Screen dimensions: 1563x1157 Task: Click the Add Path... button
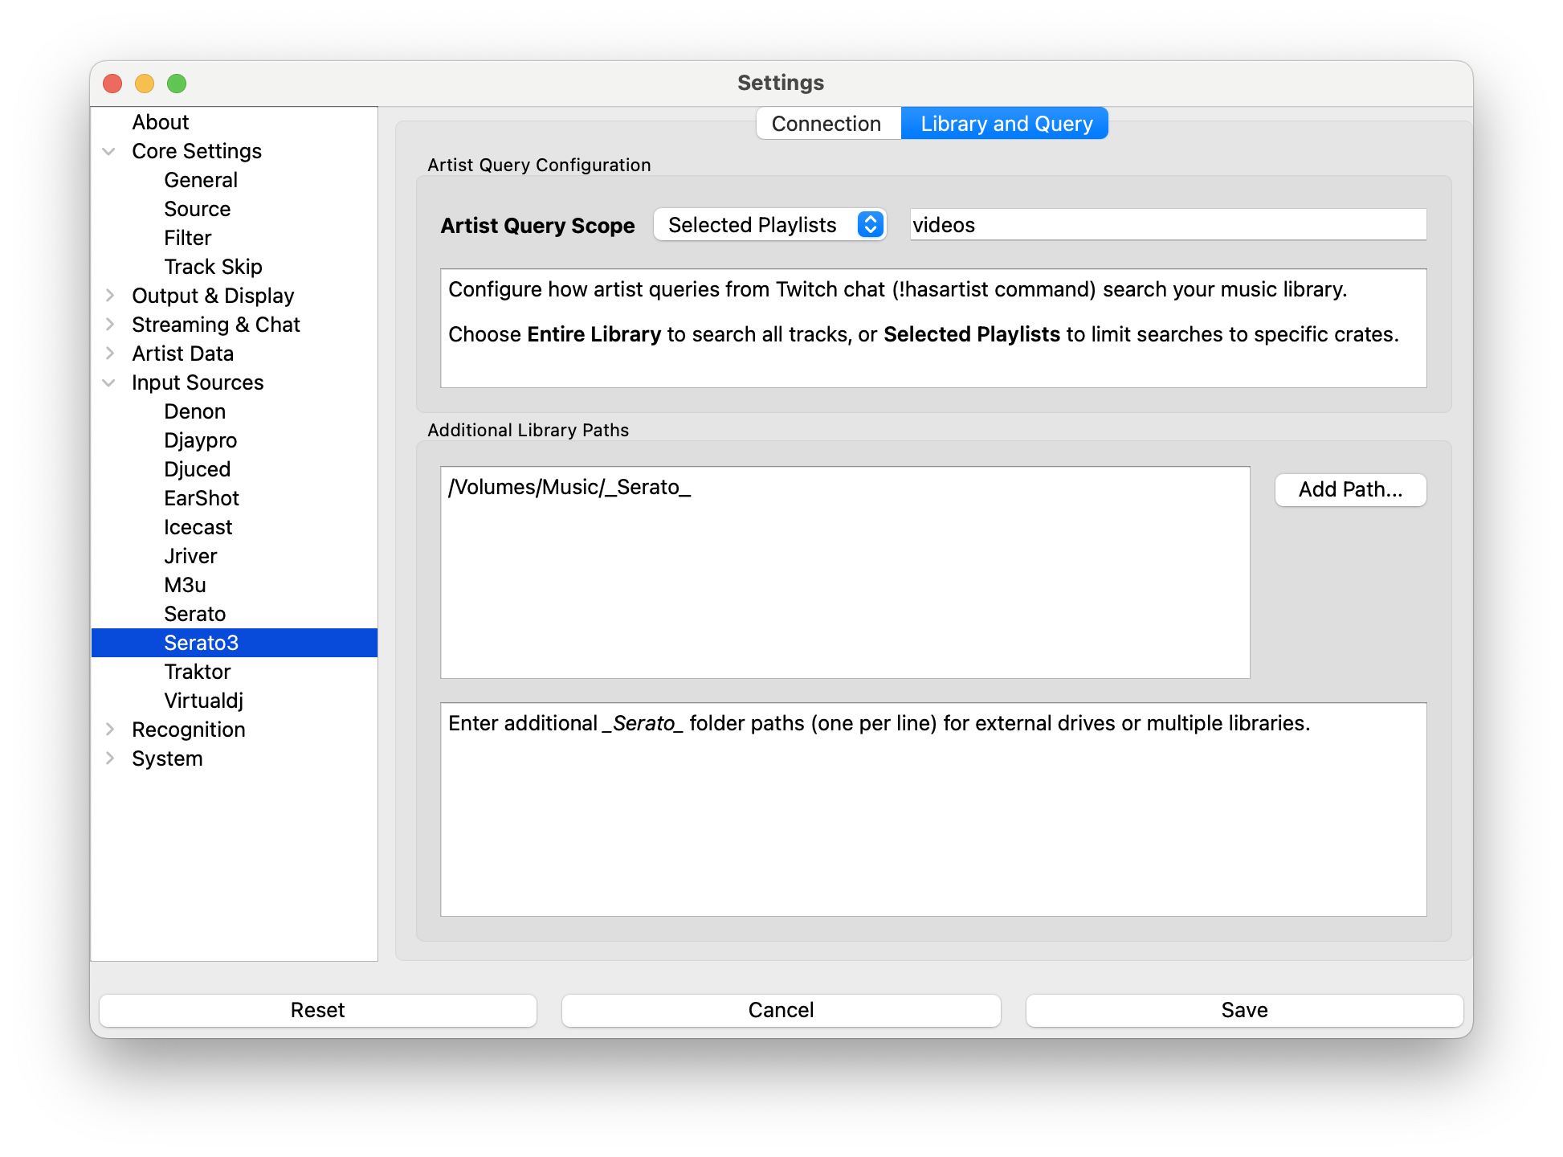coord(1350,489)
